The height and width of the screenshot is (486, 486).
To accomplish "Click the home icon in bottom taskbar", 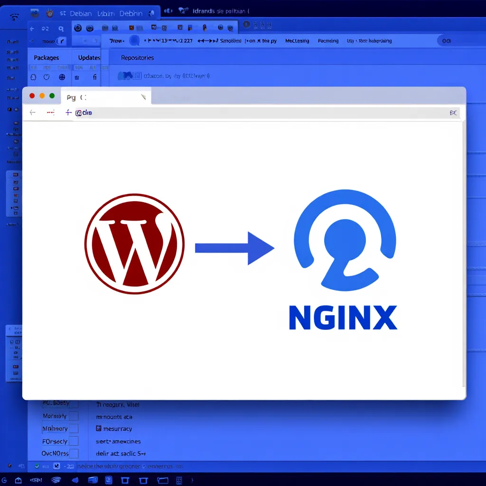I will tap(18, 479).
